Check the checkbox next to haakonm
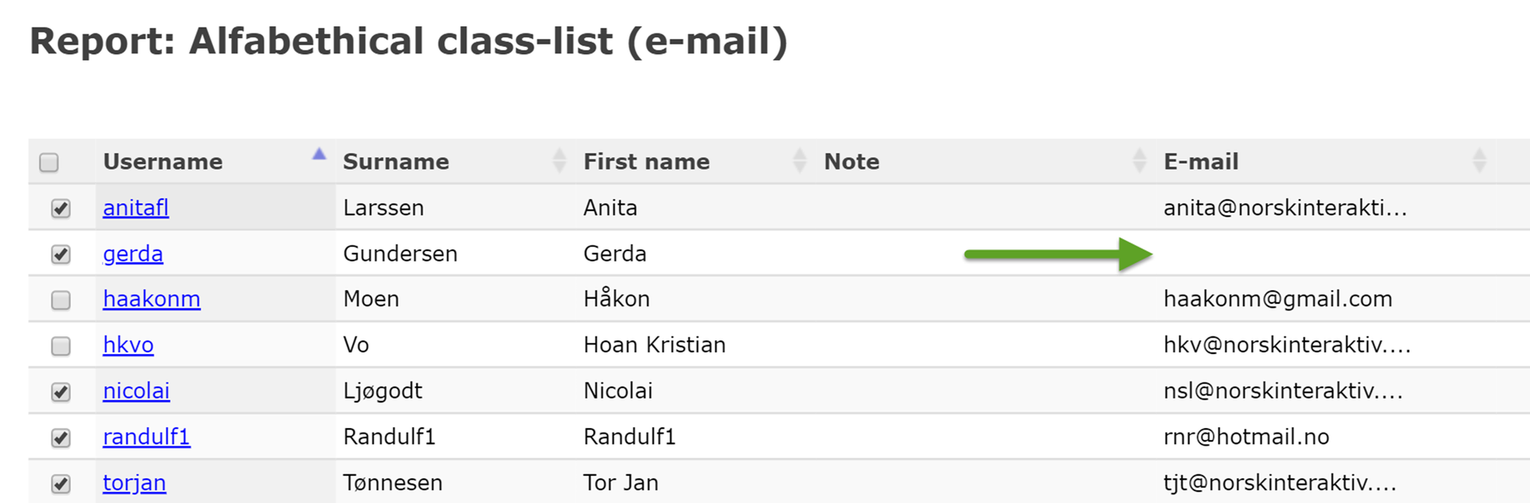Image resolution: width=1530 pixels, height=503 pixels. (x=60, y=298)
